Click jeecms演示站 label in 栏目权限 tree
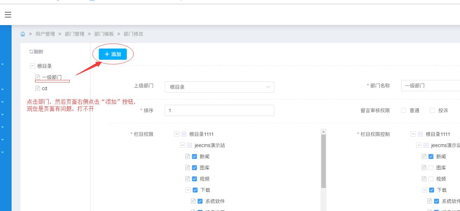The image size is (460, 211). [x=210, y=145]
